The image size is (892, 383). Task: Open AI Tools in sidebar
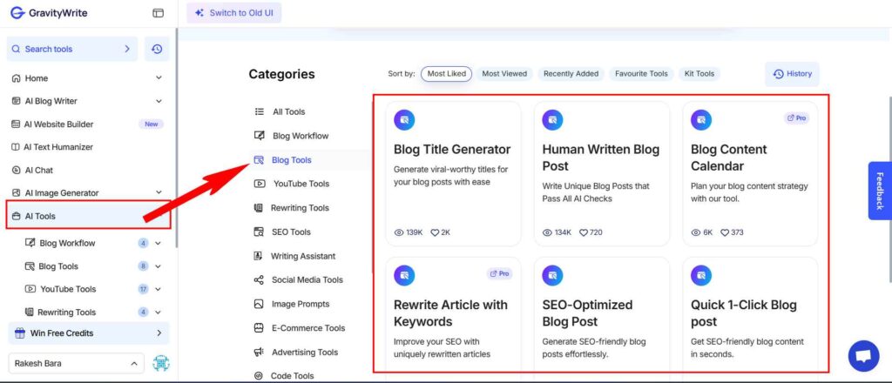[x=88, y=216]
